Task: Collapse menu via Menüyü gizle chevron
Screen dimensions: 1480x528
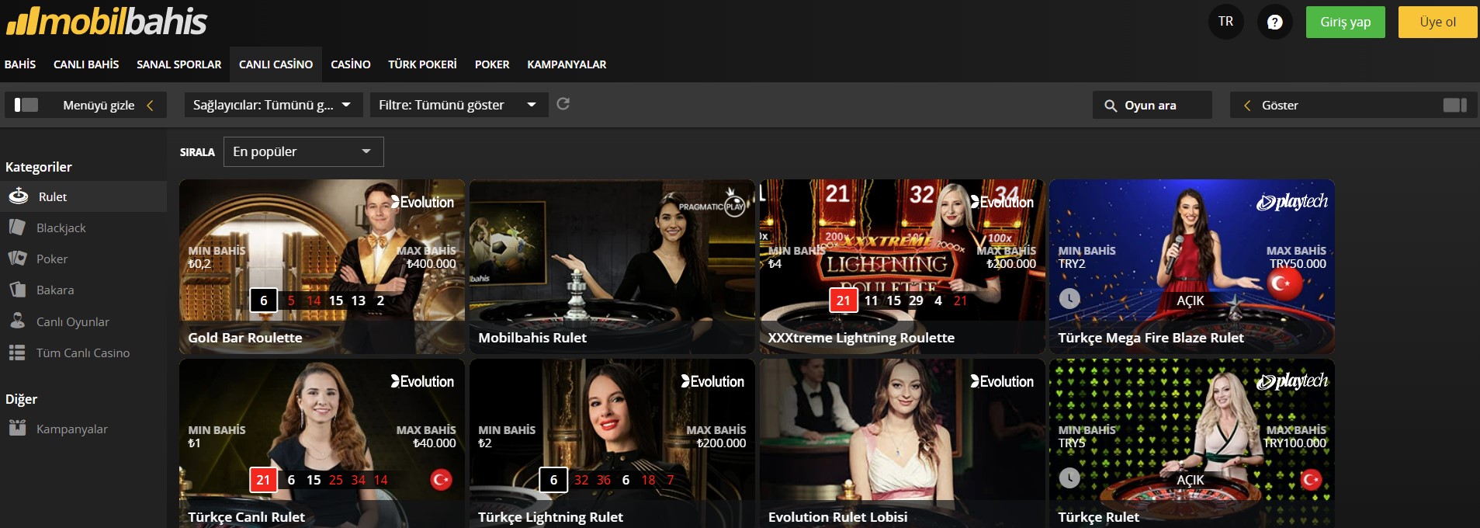Action: pos(150,105)
